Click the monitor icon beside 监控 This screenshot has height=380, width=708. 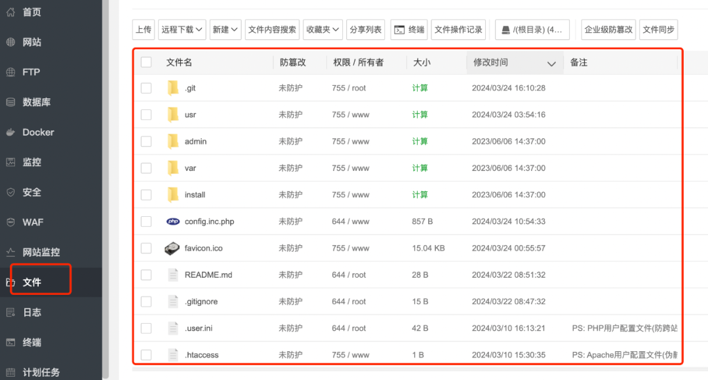11,162
